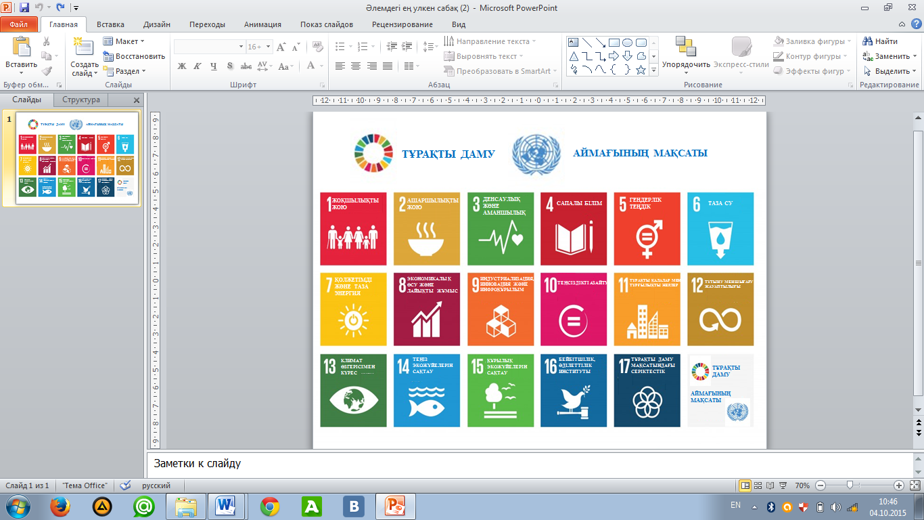Open the change case Aa dropdown
Viewport: 924px width, 520px height.
(x=286, y=66)
